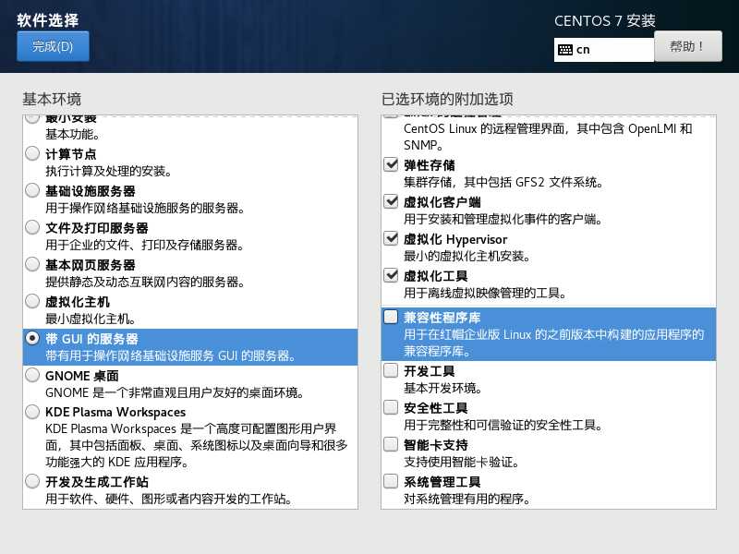
Task: Uncheck the 虚拟化工具 checkbox
Action: click(391, 274)
